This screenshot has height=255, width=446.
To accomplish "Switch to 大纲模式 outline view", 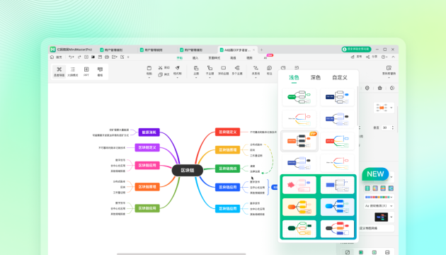I will pyautogui.click(x=73, y=72).
